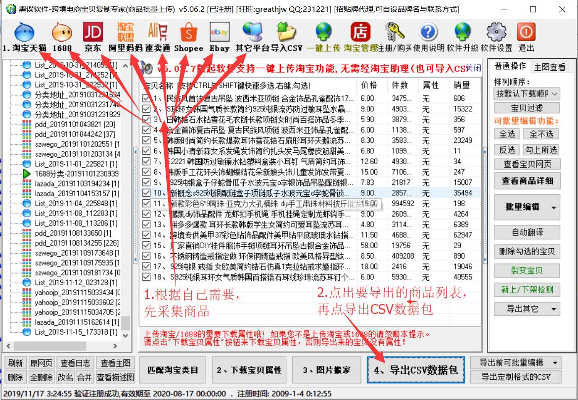Launch 一键上传 globe upload icon
578x400 pixels.
coord(324,32)
